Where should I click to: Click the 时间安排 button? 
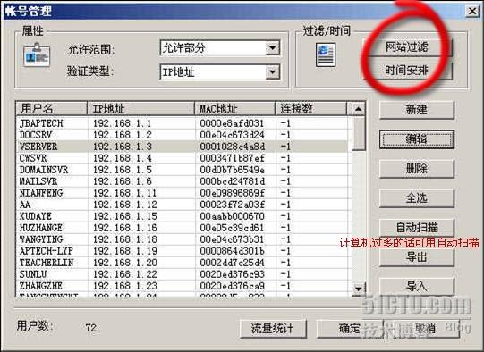click(407, 71)
